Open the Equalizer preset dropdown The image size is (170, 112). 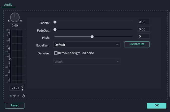[x=87, y=45]
